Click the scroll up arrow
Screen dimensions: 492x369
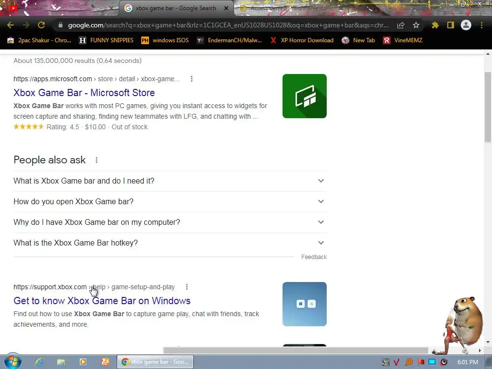[x=488, y=54]
